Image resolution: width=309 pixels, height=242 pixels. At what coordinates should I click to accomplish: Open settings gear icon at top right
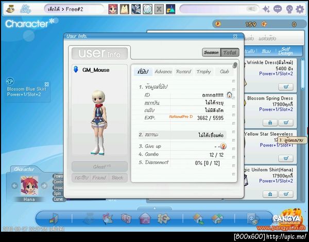tap(300, 9)
